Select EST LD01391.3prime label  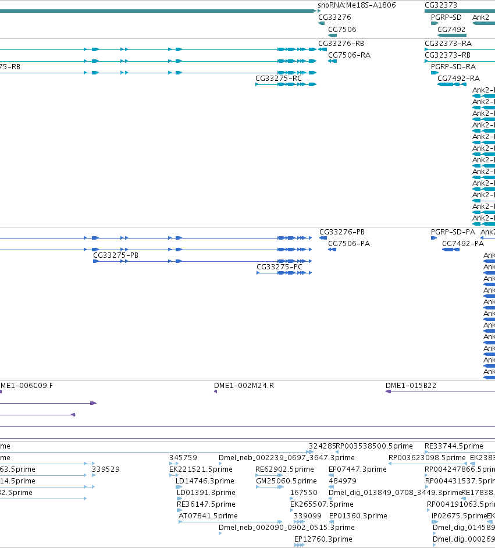[x=206, y=492]
